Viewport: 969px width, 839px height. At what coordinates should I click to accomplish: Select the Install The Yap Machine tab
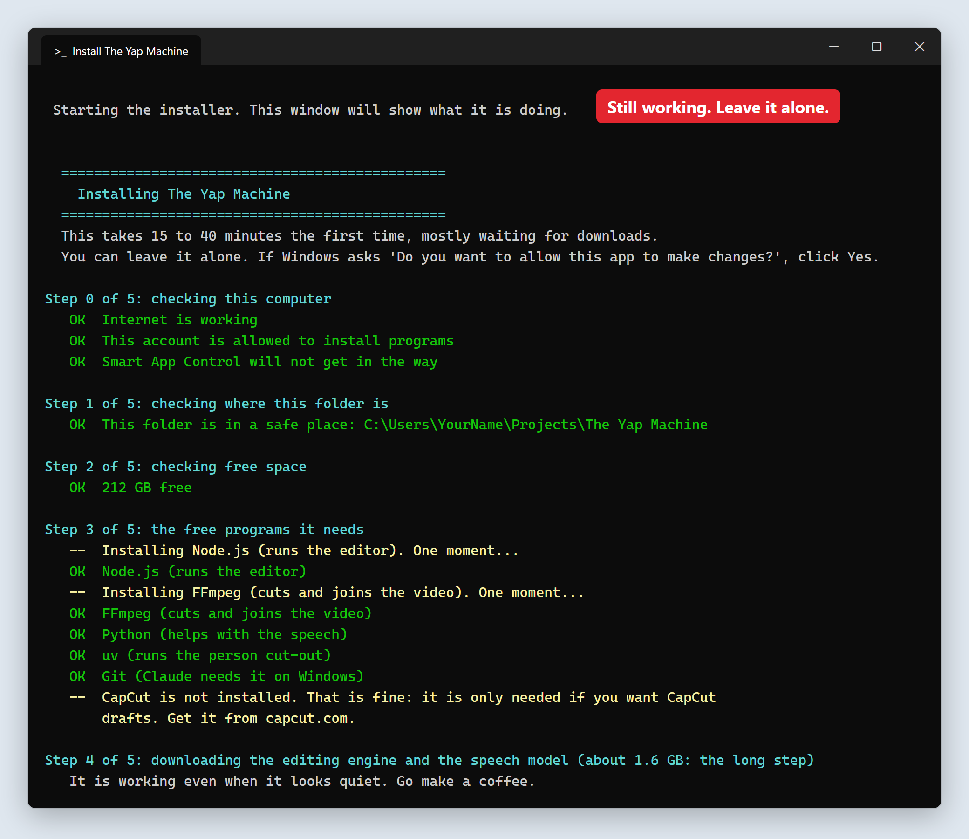click(121, 50)
